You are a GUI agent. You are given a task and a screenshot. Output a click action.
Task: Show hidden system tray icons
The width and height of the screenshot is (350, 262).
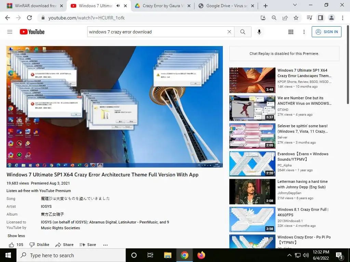pyautogui.click(x=289, y=255)
